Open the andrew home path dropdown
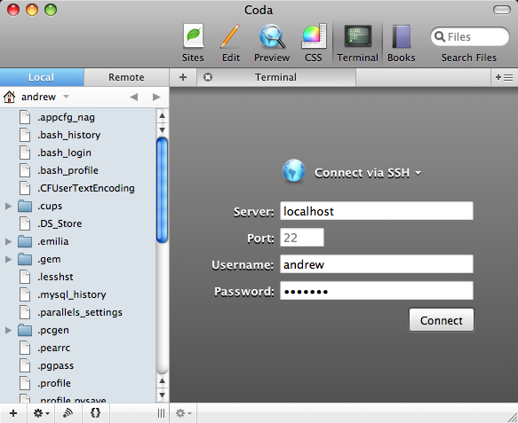The width and height of the screenshot is (518, 423). [x=45, y=97]
